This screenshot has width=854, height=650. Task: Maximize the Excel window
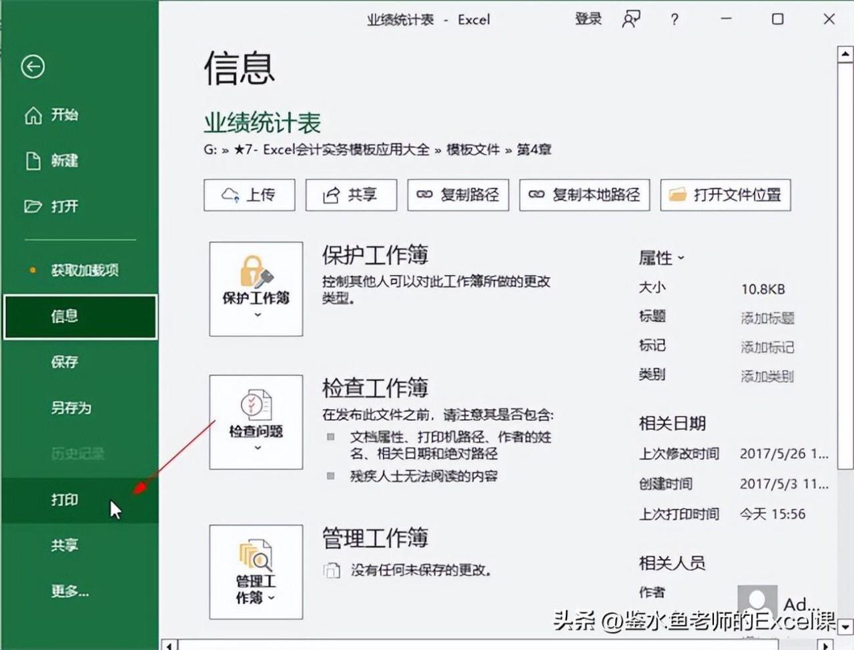(778, 19)
